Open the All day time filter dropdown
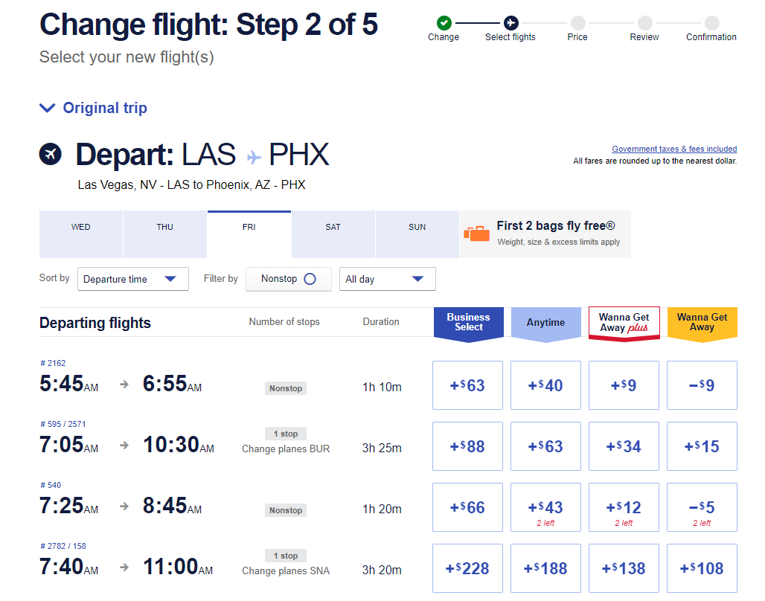The width and height of the screenshot is (765, 601). [x=387, y=278]
